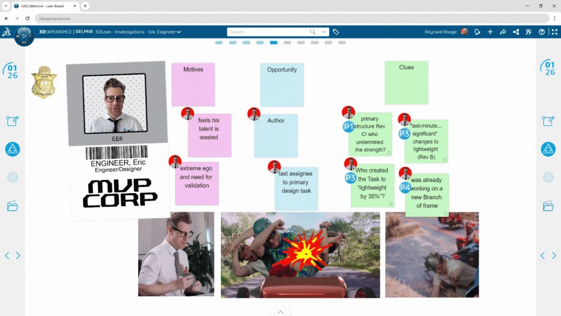Click the P1 badge on the Rev C note

(x=348, y=127)
